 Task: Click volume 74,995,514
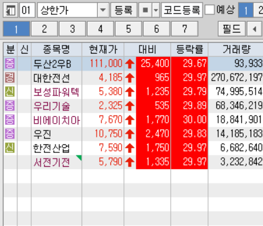239,92
